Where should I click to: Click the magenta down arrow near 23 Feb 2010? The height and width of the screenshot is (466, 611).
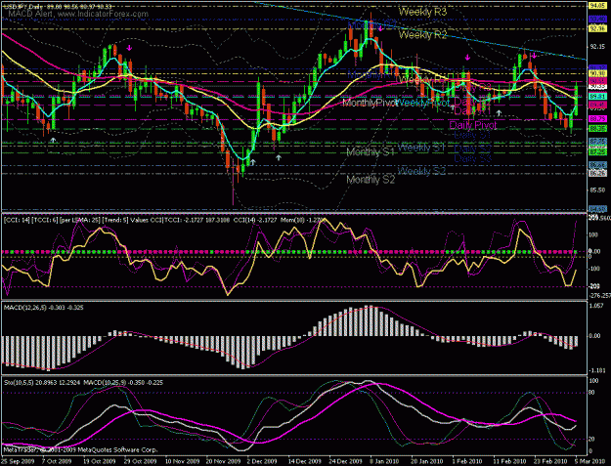tap(534, 56)
